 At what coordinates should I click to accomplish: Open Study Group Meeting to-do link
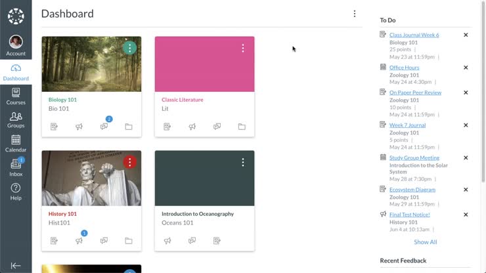pyautogui.click(x=414, y=157)
